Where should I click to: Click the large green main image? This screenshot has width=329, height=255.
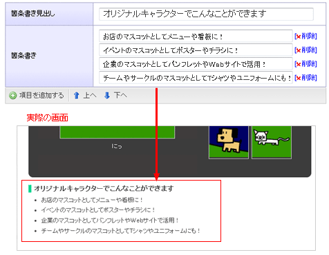click(117, 132)
